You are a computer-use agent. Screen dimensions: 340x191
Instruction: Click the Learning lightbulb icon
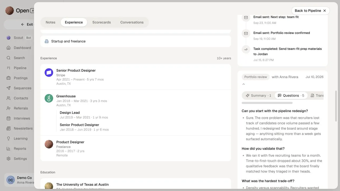click(8, 138)
